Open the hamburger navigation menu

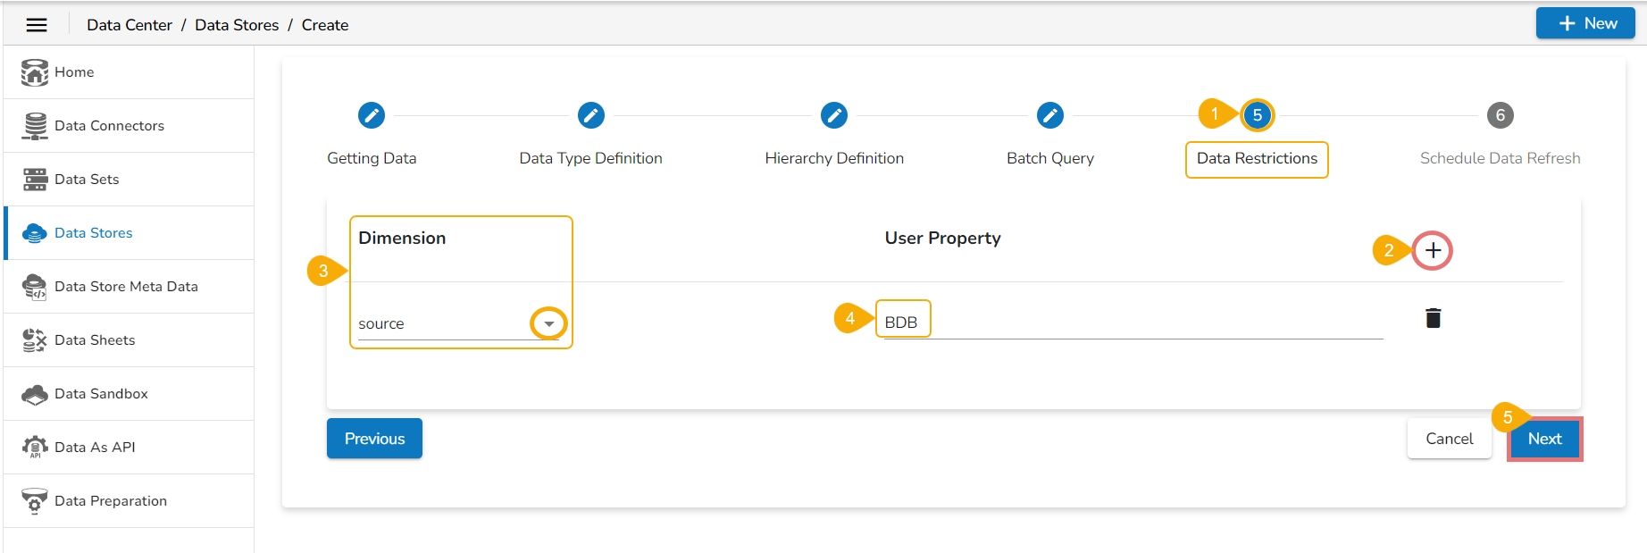point(37,25)
